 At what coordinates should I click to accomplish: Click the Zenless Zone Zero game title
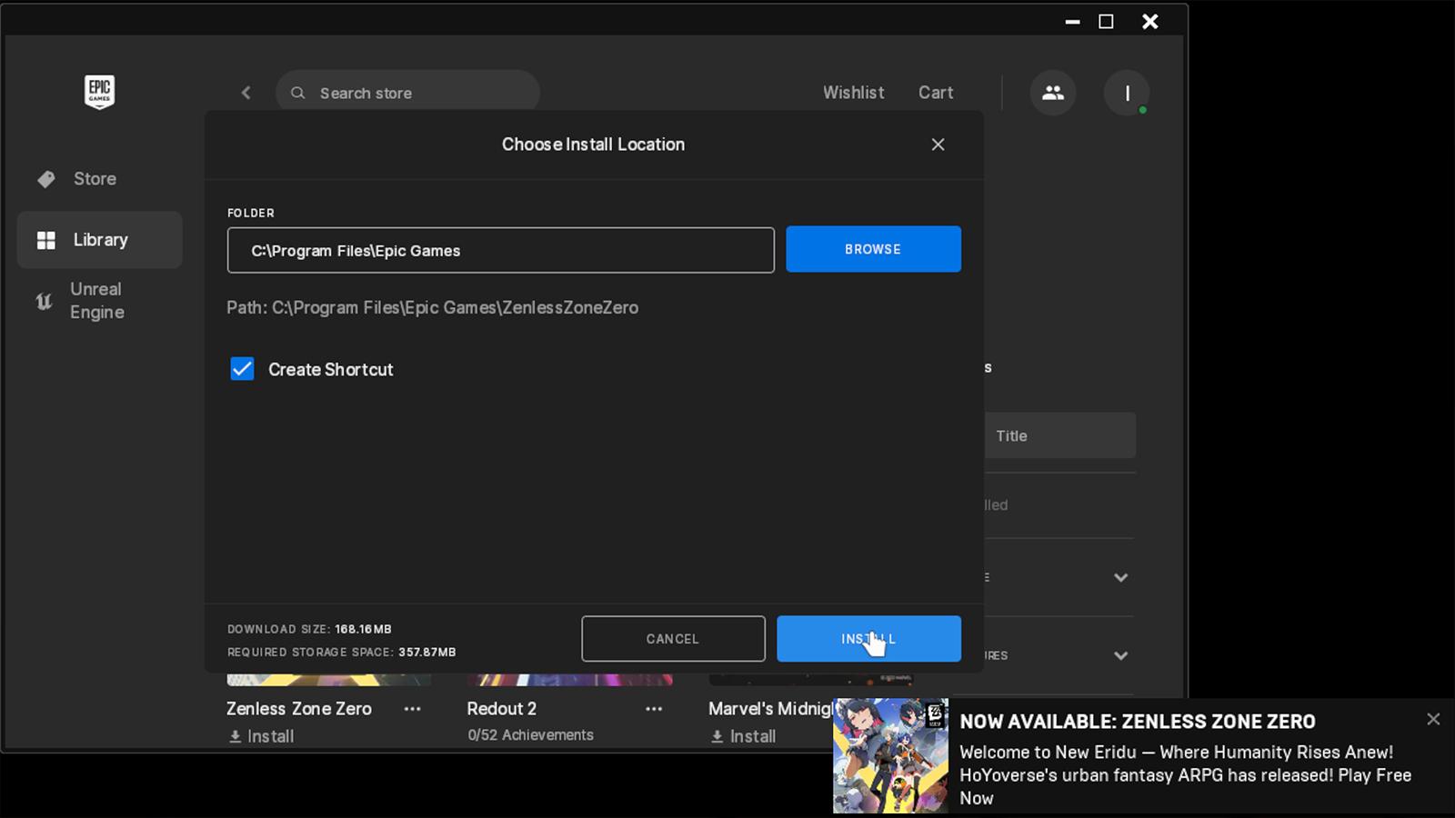point(299,709)
